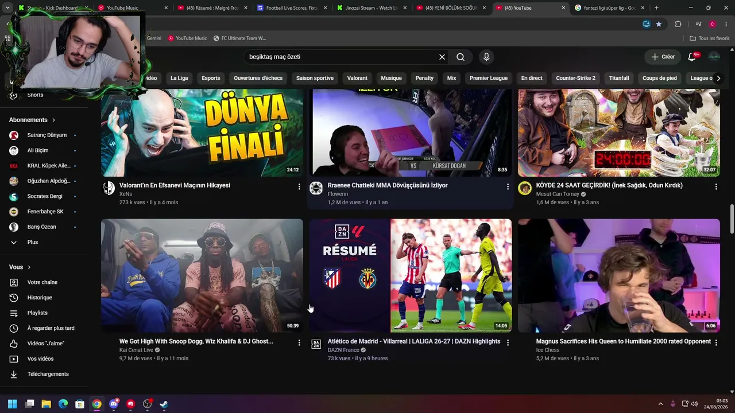Play the Atlético de Madrid - Villarreal thumbnail

pyautogui.click(x=411, y=275)
